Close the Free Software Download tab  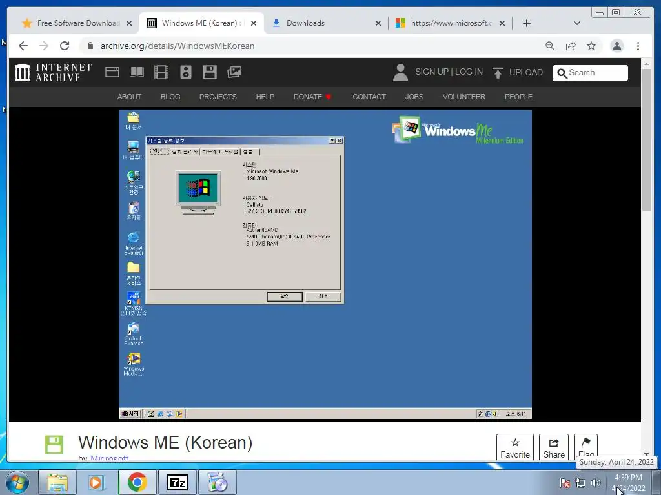(129, 24)
